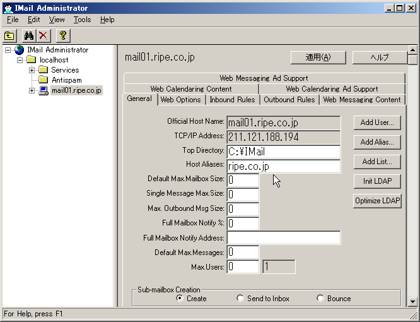Click the Official Host Name field

(x=284, y=122)
